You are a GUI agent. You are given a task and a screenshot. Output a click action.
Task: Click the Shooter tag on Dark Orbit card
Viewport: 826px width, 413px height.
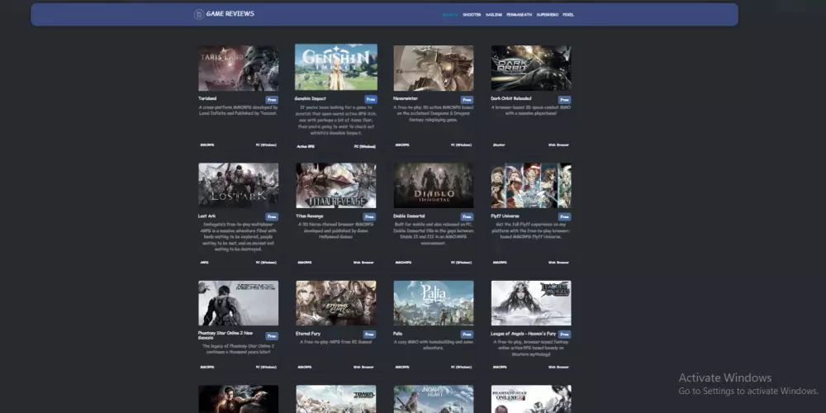click(x=499, y=145)
